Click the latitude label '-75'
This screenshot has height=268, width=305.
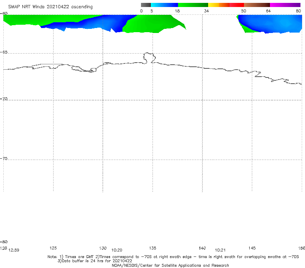coord(4,159)
